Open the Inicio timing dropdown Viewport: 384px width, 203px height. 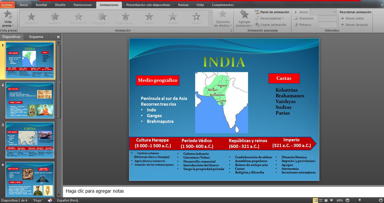[x=334, y=12]
